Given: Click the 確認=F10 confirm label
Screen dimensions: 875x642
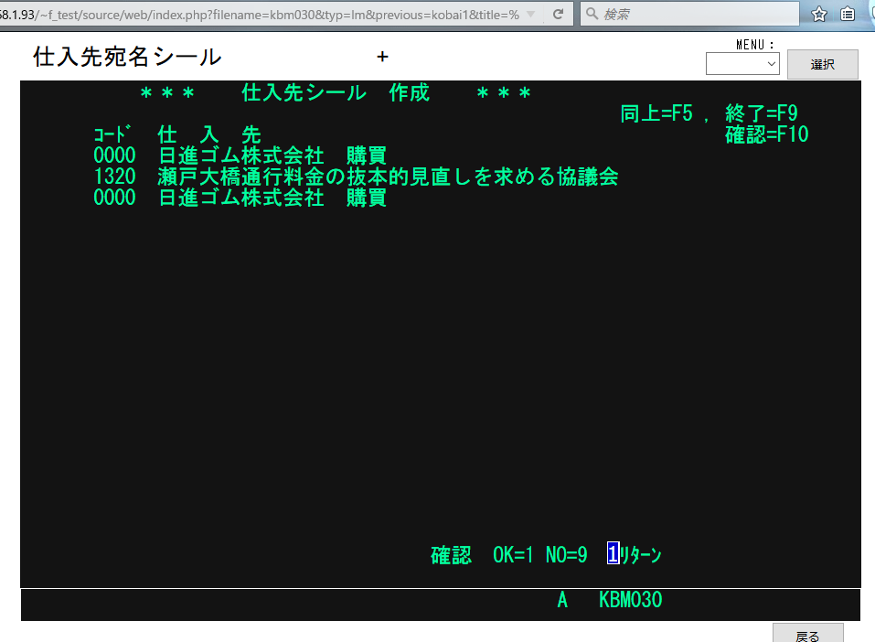Looking at the screenshot, I should click(x=766, y=134).
